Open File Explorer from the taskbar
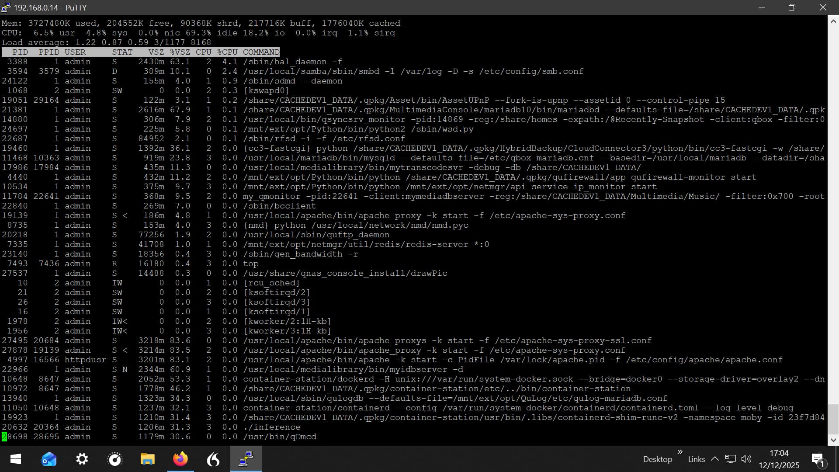The width and height of the screenshot is (839, 472). (x=148, y=459)
